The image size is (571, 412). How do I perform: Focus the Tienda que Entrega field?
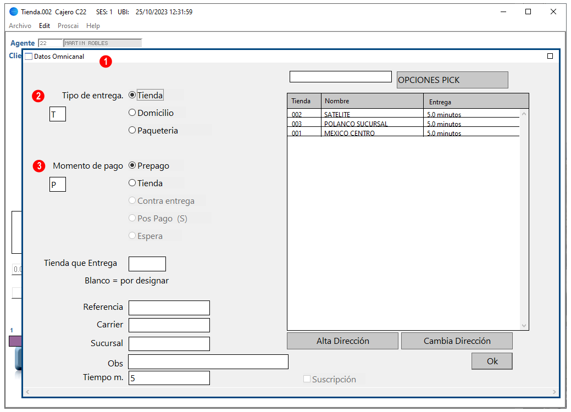coord(147,264)
